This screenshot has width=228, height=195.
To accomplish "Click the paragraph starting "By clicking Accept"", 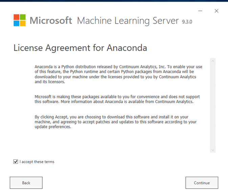I will pyautogui.click(x=116, y=122).
